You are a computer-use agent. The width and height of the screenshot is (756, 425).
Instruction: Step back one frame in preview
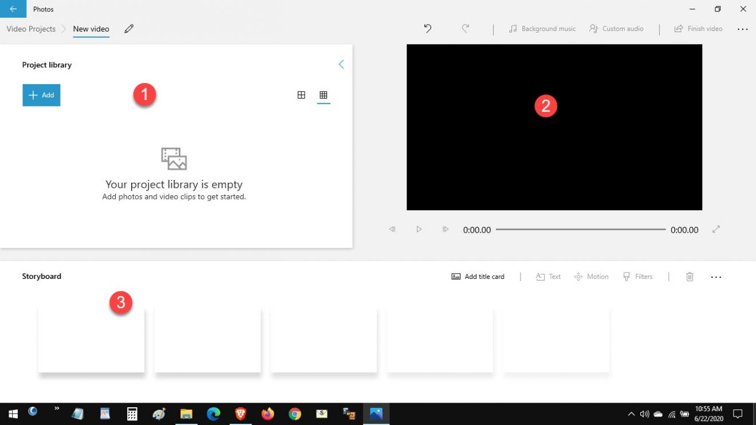pyautogui.click(x=392, y=229)
